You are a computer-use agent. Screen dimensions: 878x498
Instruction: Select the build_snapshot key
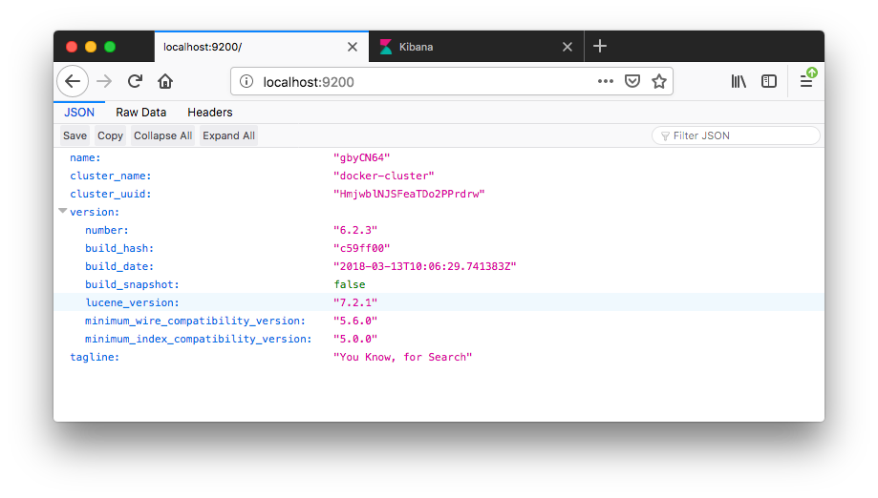pos(132,284)
